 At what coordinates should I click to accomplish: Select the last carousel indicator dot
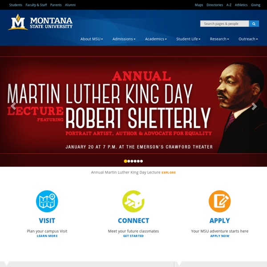click(x=142, y=161)
